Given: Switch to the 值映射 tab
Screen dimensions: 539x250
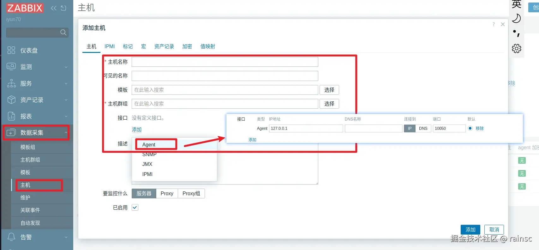Looking at the screenshot, I should [x=208, y=46].
